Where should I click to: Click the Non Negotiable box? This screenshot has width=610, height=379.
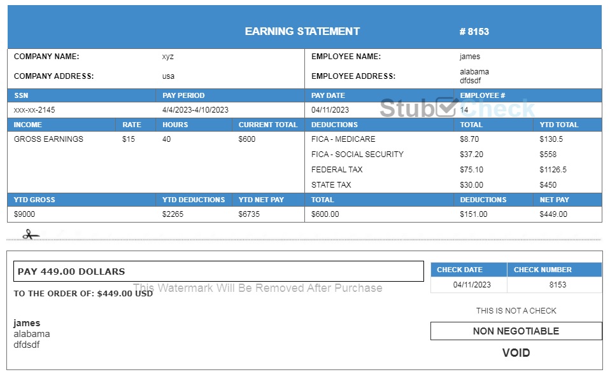coord(516,331)
